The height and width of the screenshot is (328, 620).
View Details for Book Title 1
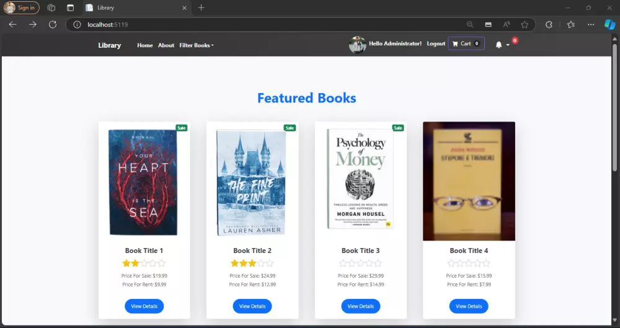(x=144, y=306)
